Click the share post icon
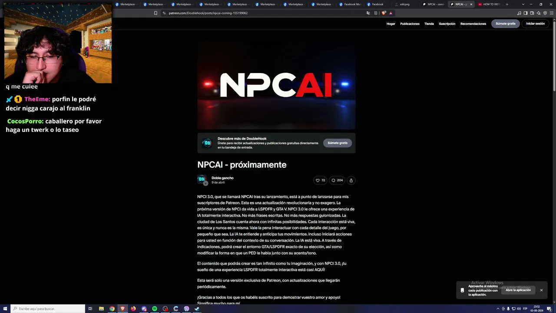Image resolution: width=556 pixels, height=313 pixels. pos(351,180)
